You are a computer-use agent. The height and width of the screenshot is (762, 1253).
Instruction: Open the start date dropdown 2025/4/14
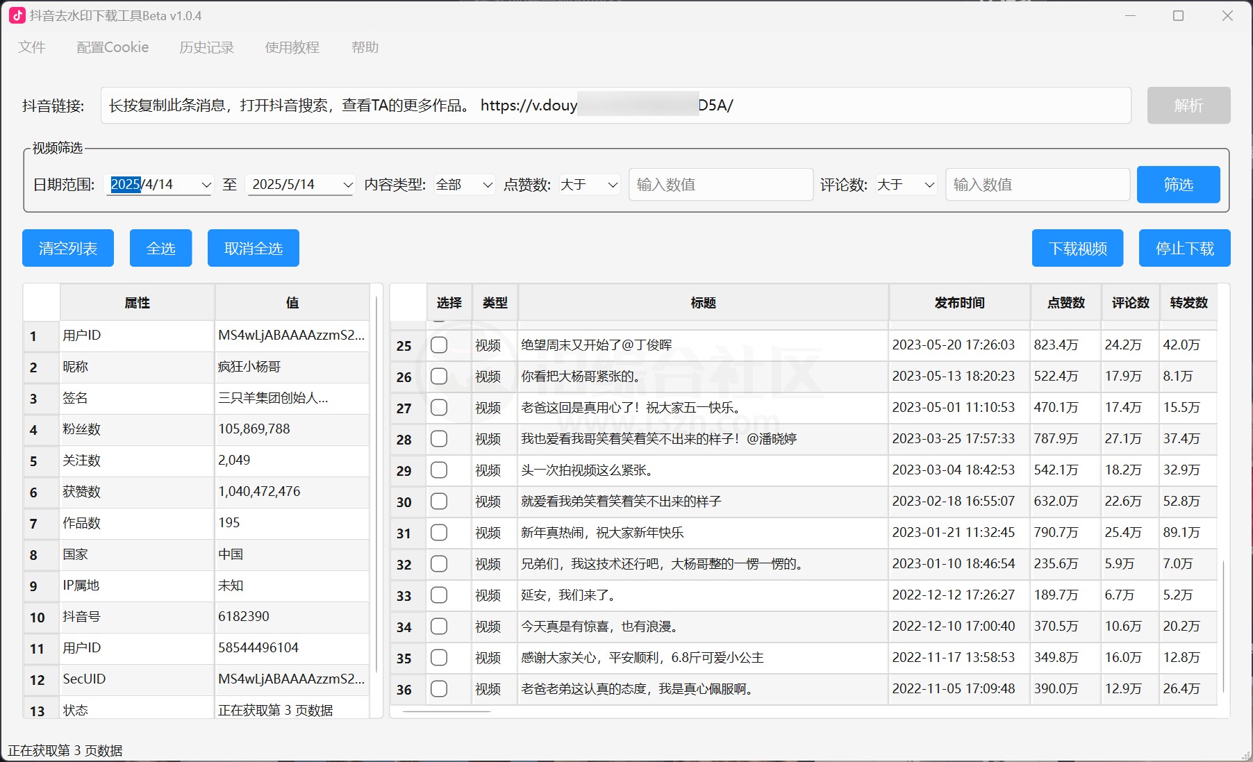point(206,184)
